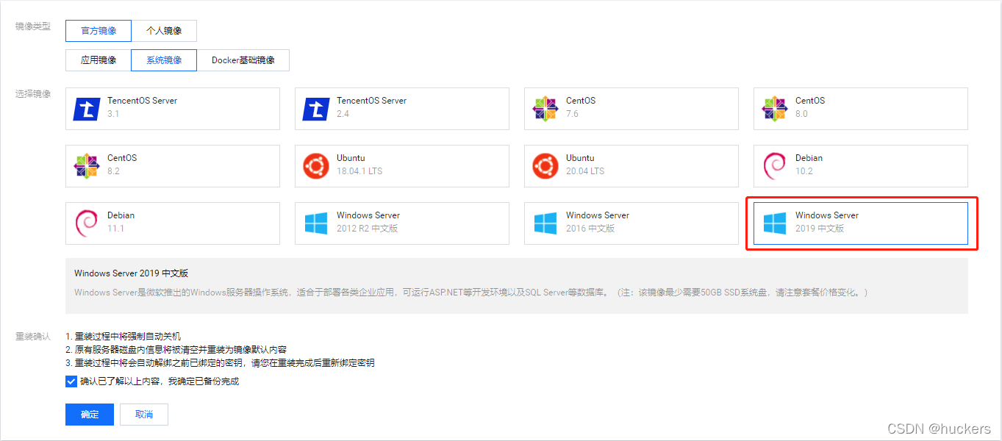The width and height of the screenshot is (1002, 441).
Task: Click the '确认已了解以上内容' confirmation label text
Action: (x=160, y=381)
